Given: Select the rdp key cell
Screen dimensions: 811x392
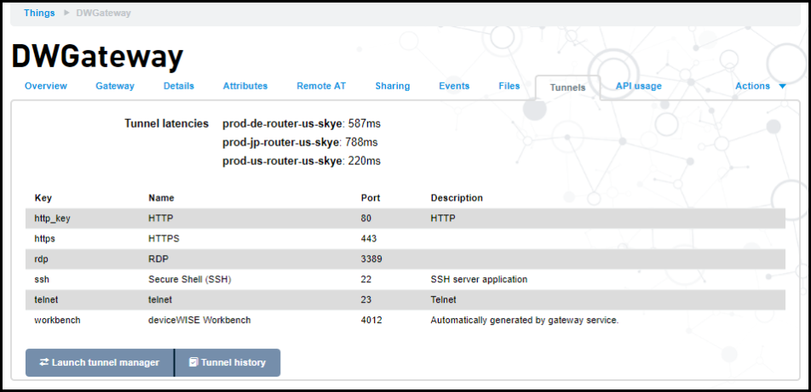Looking at the screenshot, I should coord(40,259).
